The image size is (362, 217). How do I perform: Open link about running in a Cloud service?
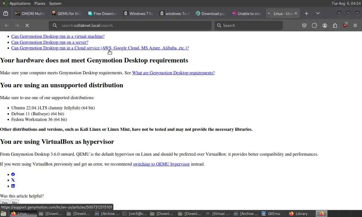coord(100,48)
